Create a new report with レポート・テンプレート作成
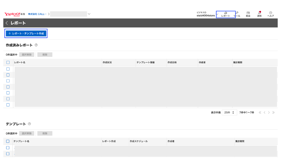This screenshot has width=281, height=168. pyautogui.click(x=26, y=33)
